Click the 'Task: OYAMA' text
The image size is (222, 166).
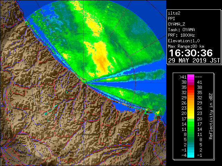(x=181, y=30)
